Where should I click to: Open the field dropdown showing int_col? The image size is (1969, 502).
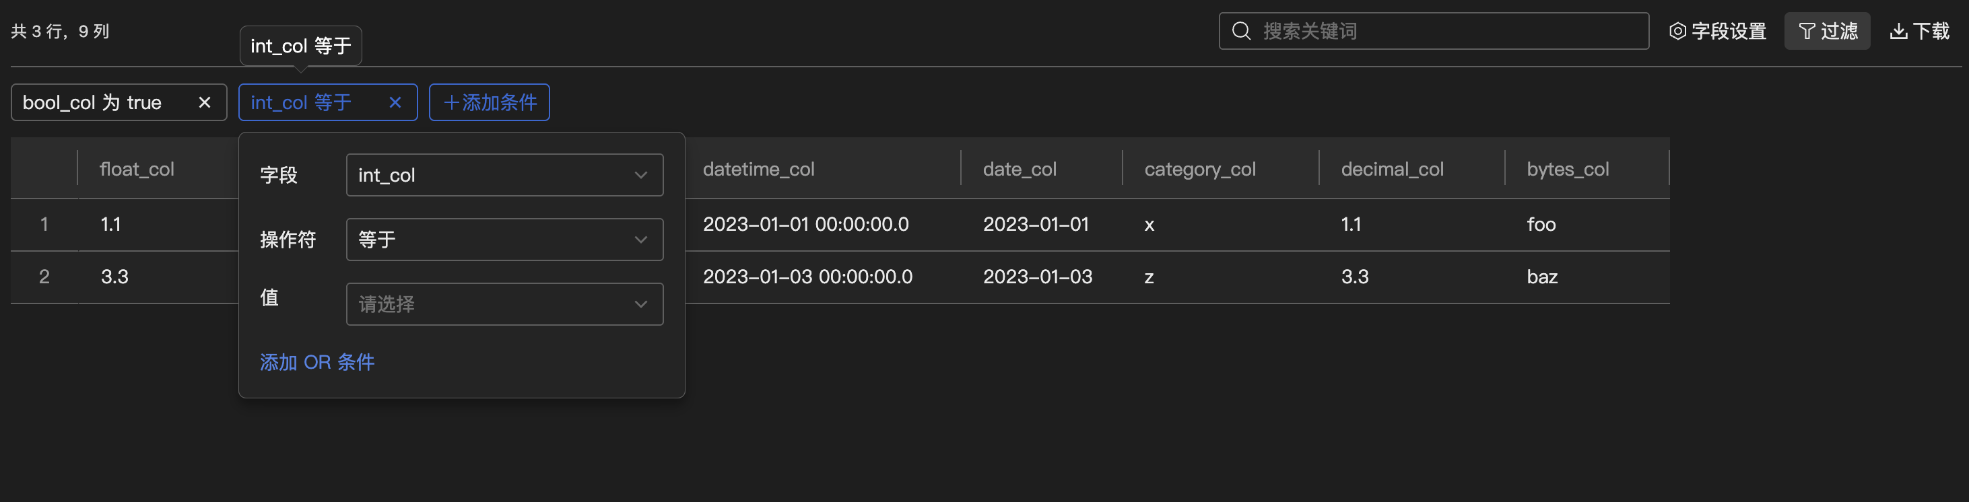[504, 175]
